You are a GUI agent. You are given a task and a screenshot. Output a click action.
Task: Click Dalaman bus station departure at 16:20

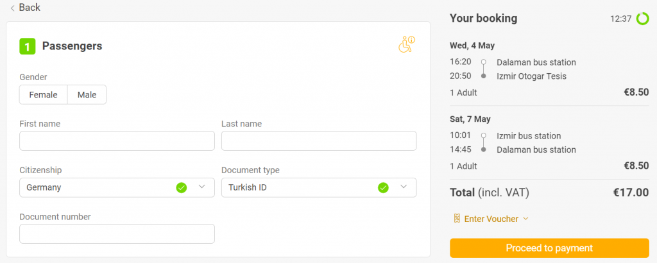[536, 62]
